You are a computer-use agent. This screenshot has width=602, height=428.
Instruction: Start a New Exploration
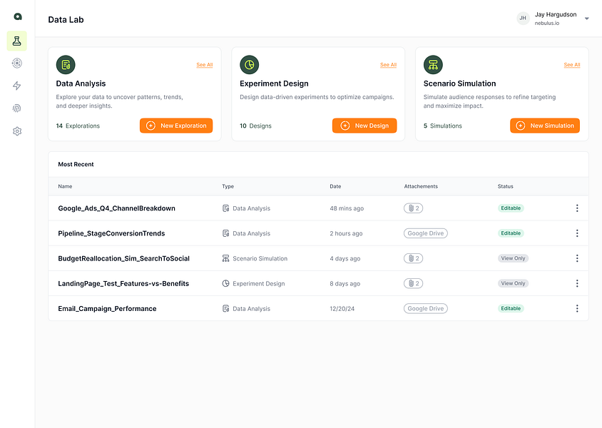tap(176, 126)
